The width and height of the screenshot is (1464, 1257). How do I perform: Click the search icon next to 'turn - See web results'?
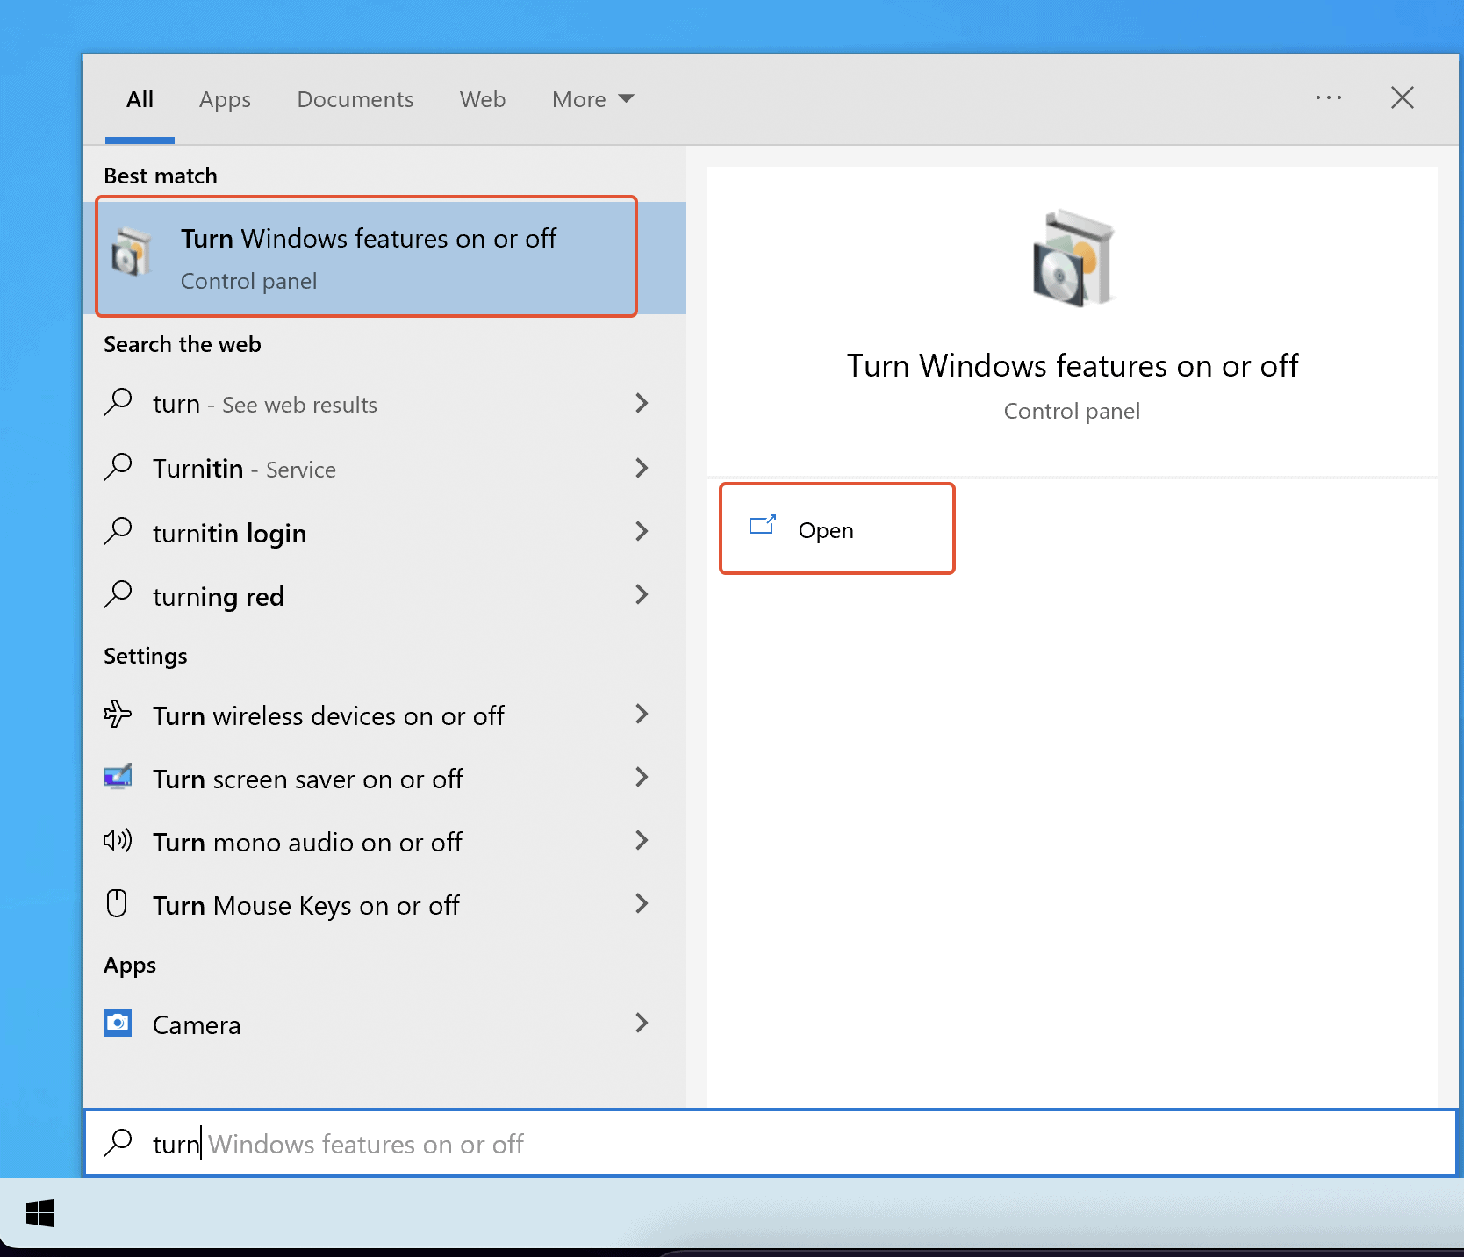pos(118,403)
